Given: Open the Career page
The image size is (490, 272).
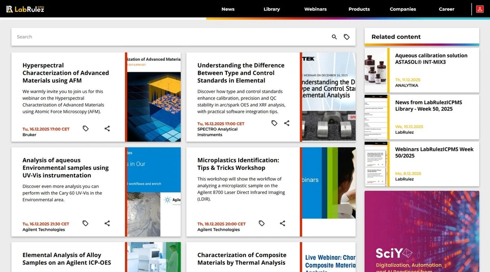Looking at the screenshot, I should [447, 9].
